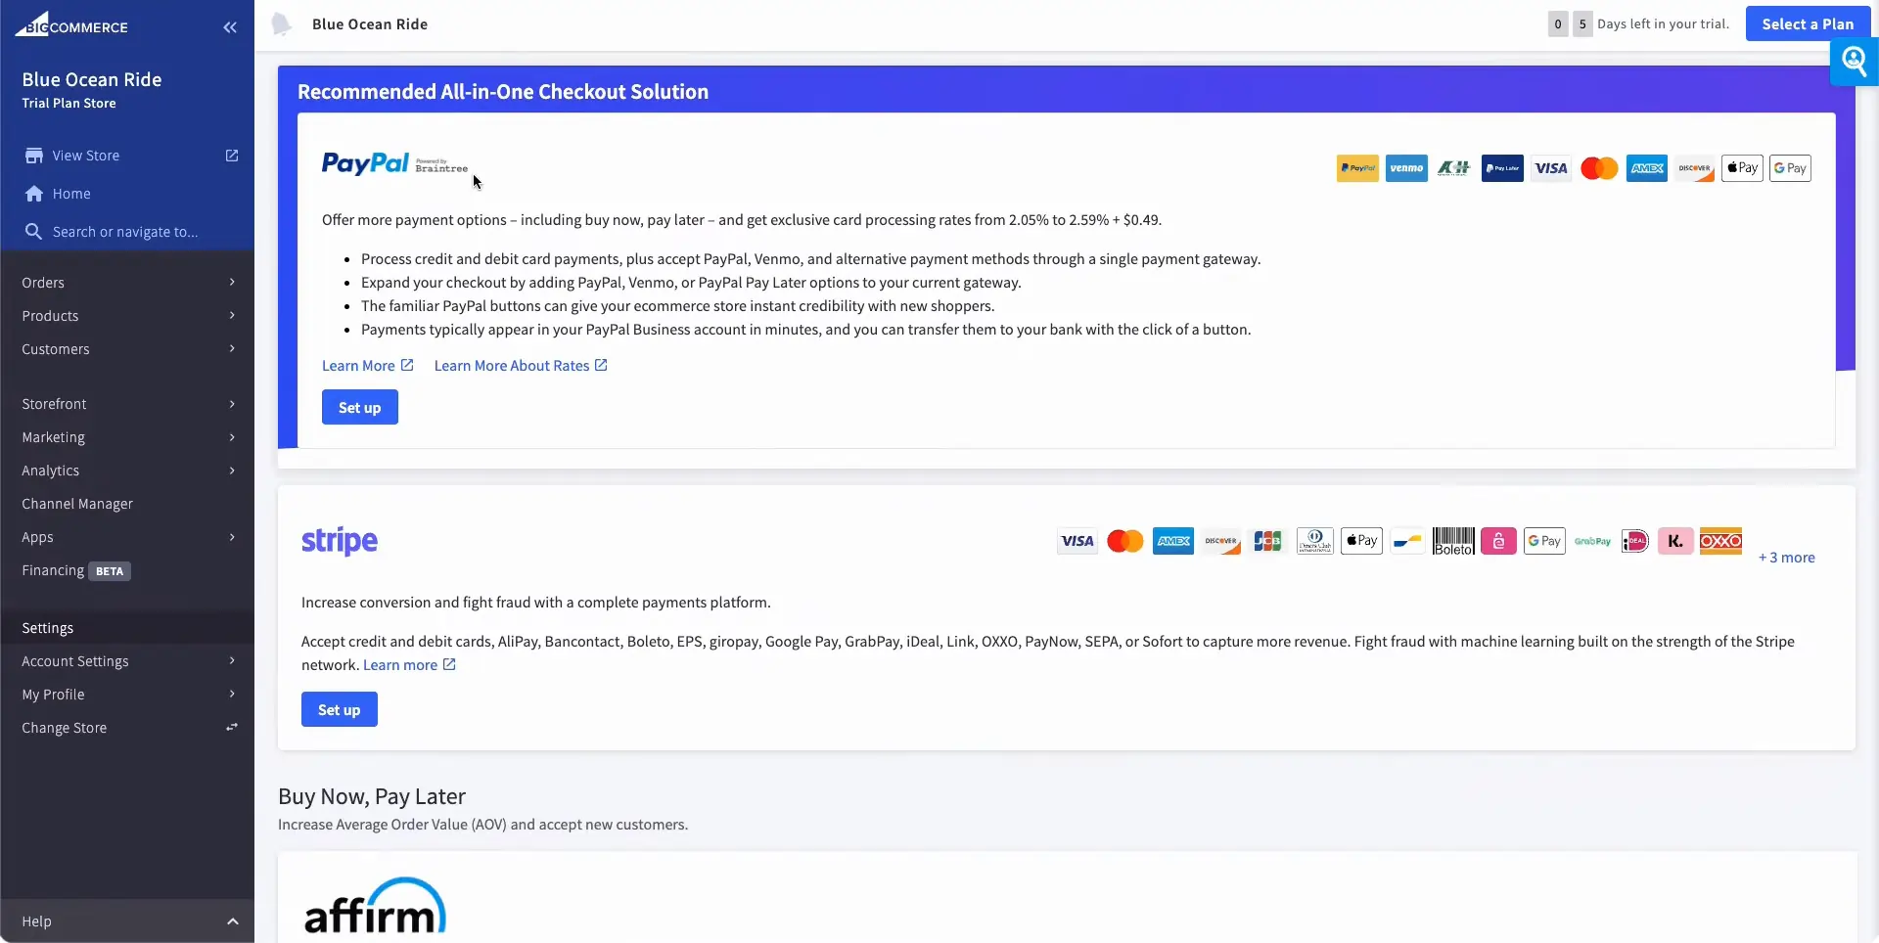
Task: Click the Google Pay badge in the PayPal card
Action: click(1790, 168)
